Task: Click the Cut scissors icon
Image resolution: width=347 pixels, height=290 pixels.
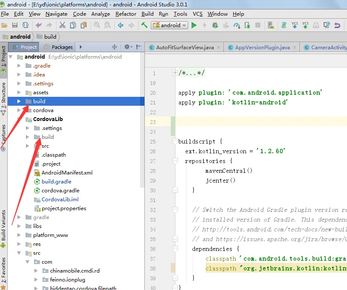Action: click(62, 25)
